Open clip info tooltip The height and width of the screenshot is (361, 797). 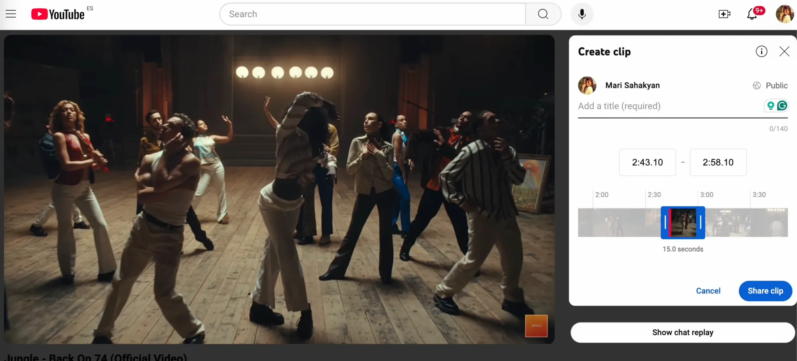[761, 51]
